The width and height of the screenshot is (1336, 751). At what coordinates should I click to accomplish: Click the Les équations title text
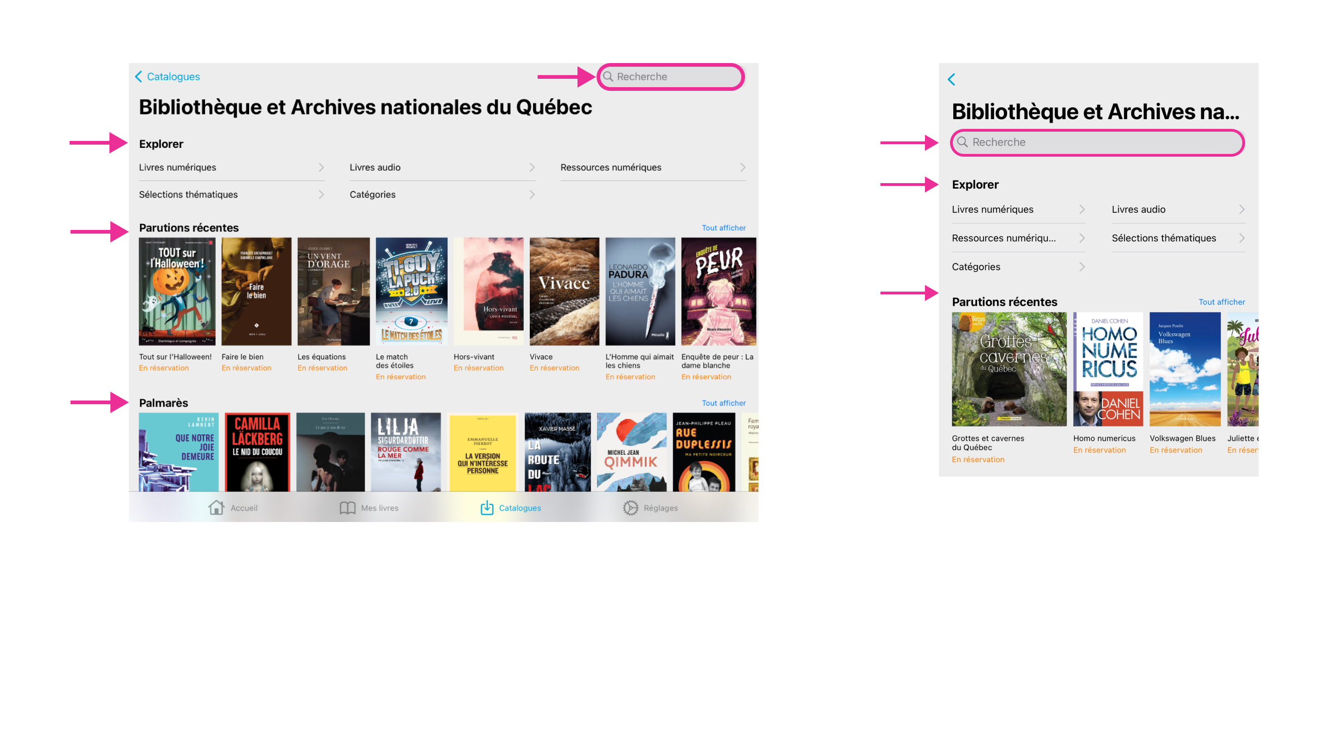321,357
